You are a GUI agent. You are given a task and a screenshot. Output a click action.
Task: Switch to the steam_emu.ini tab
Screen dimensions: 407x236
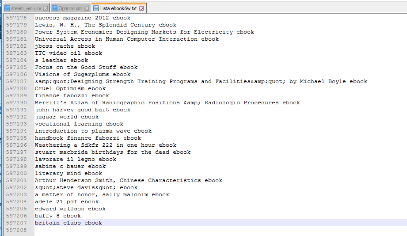(x=27, y=8)
